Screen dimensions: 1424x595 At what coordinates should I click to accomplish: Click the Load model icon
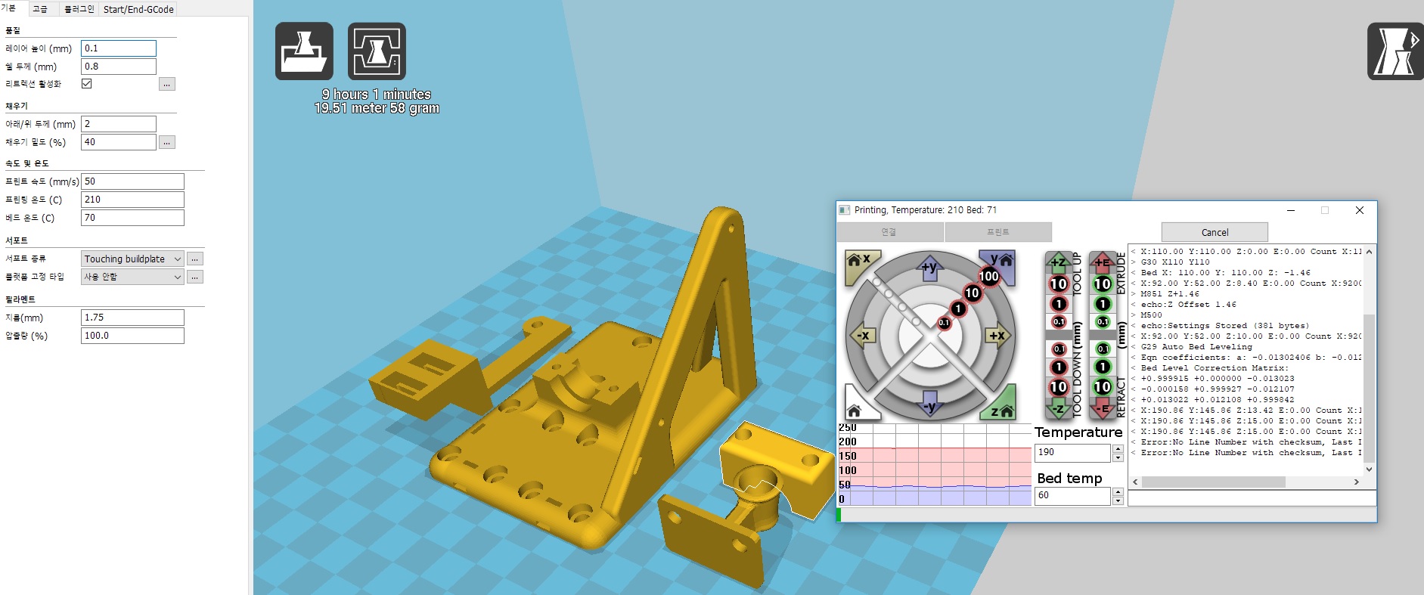[x=304, y=51]
